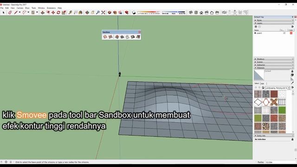Select the Stamp tool in Sandbox
This screenshot has width=297, height=167.
(122, 37)
